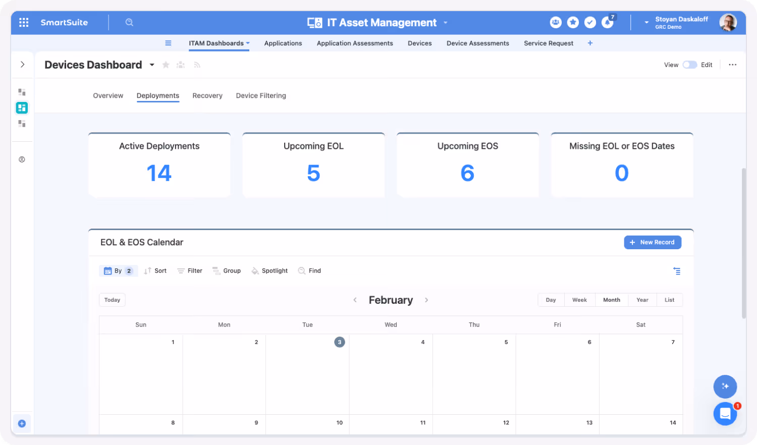This screenshot has height=445, width=757.
Task: Switch to Applications tab
Action: 283,43
